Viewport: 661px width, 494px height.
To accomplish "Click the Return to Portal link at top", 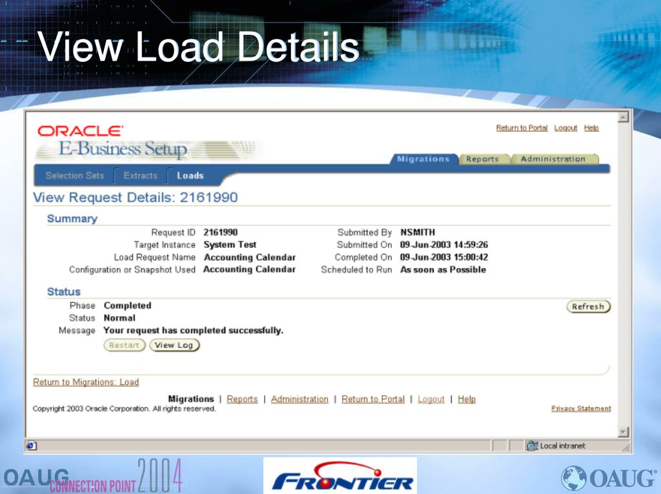I will 522,128.
